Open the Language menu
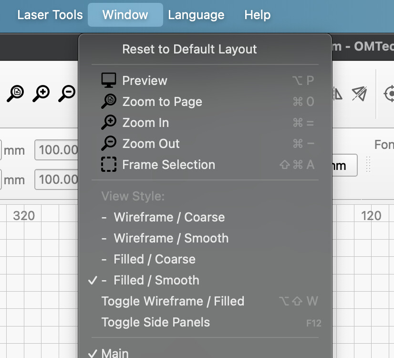 (196, 15)
